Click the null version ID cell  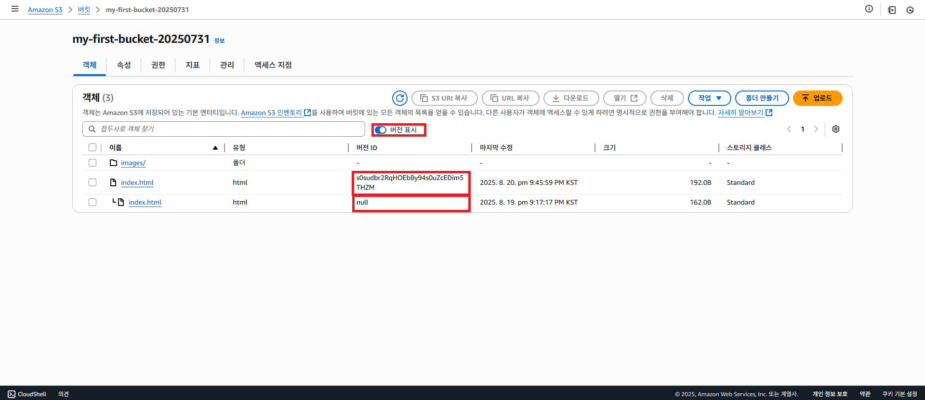362,202
